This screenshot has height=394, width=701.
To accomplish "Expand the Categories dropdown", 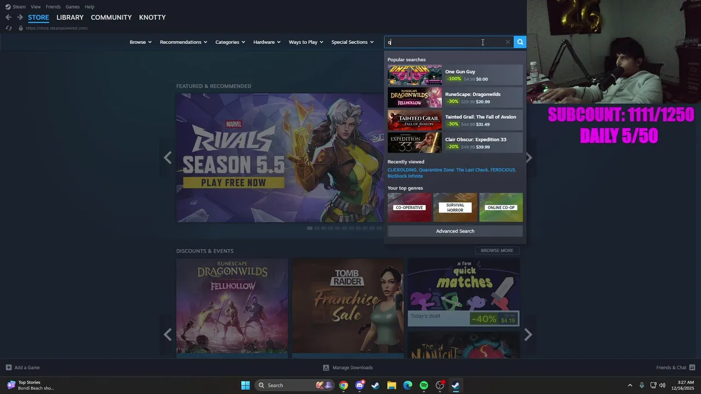I will click(x=230, y=42).
